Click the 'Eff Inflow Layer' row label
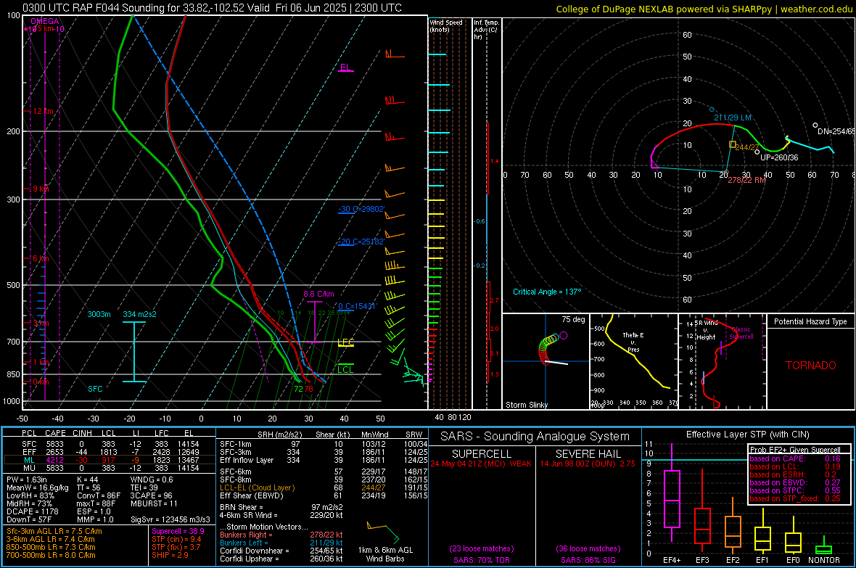Viewport: 856px width, 568px height. [247, 460]
